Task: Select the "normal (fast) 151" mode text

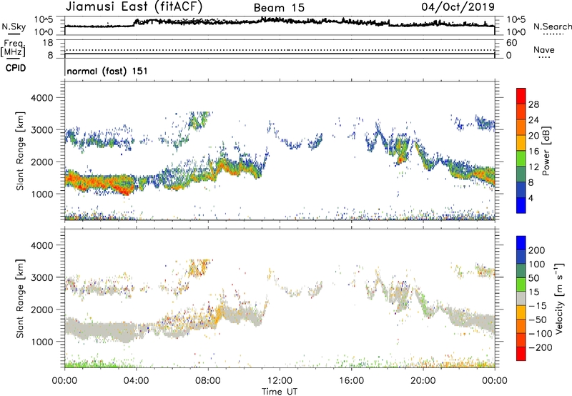Action: [x=107, y=71]
